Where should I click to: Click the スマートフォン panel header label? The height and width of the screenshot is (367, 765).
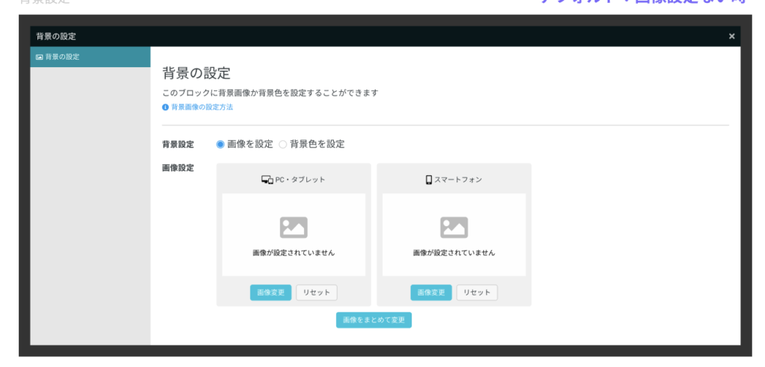459,180
